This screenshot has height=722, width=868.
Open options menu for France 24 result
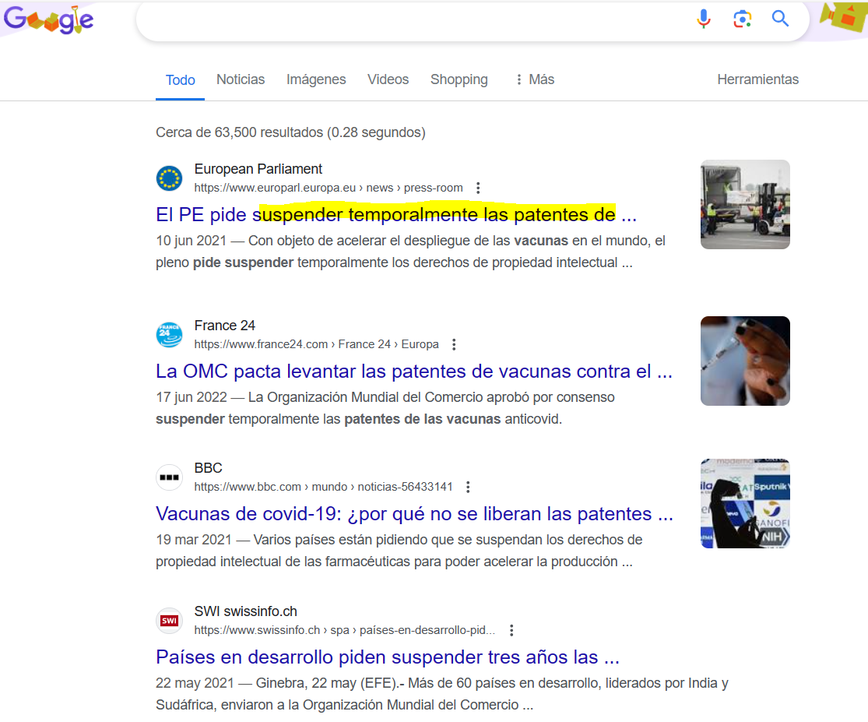coord(454,345)
